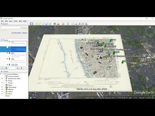Move item up in Places list
The width and height of the screenshot is (155, 116).
click(x=18, y=68)
